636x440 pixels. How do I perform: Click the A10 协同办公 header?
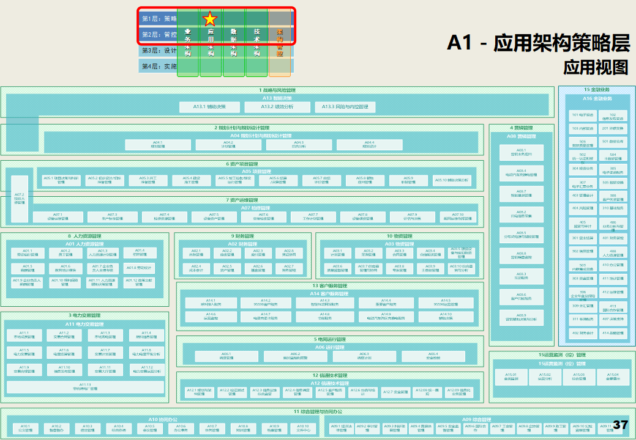(163, 419)
